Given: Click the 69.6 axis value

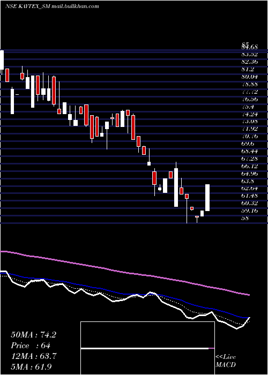Looking at the screenshot, I should pyautogui.click(x=248, y=144).
